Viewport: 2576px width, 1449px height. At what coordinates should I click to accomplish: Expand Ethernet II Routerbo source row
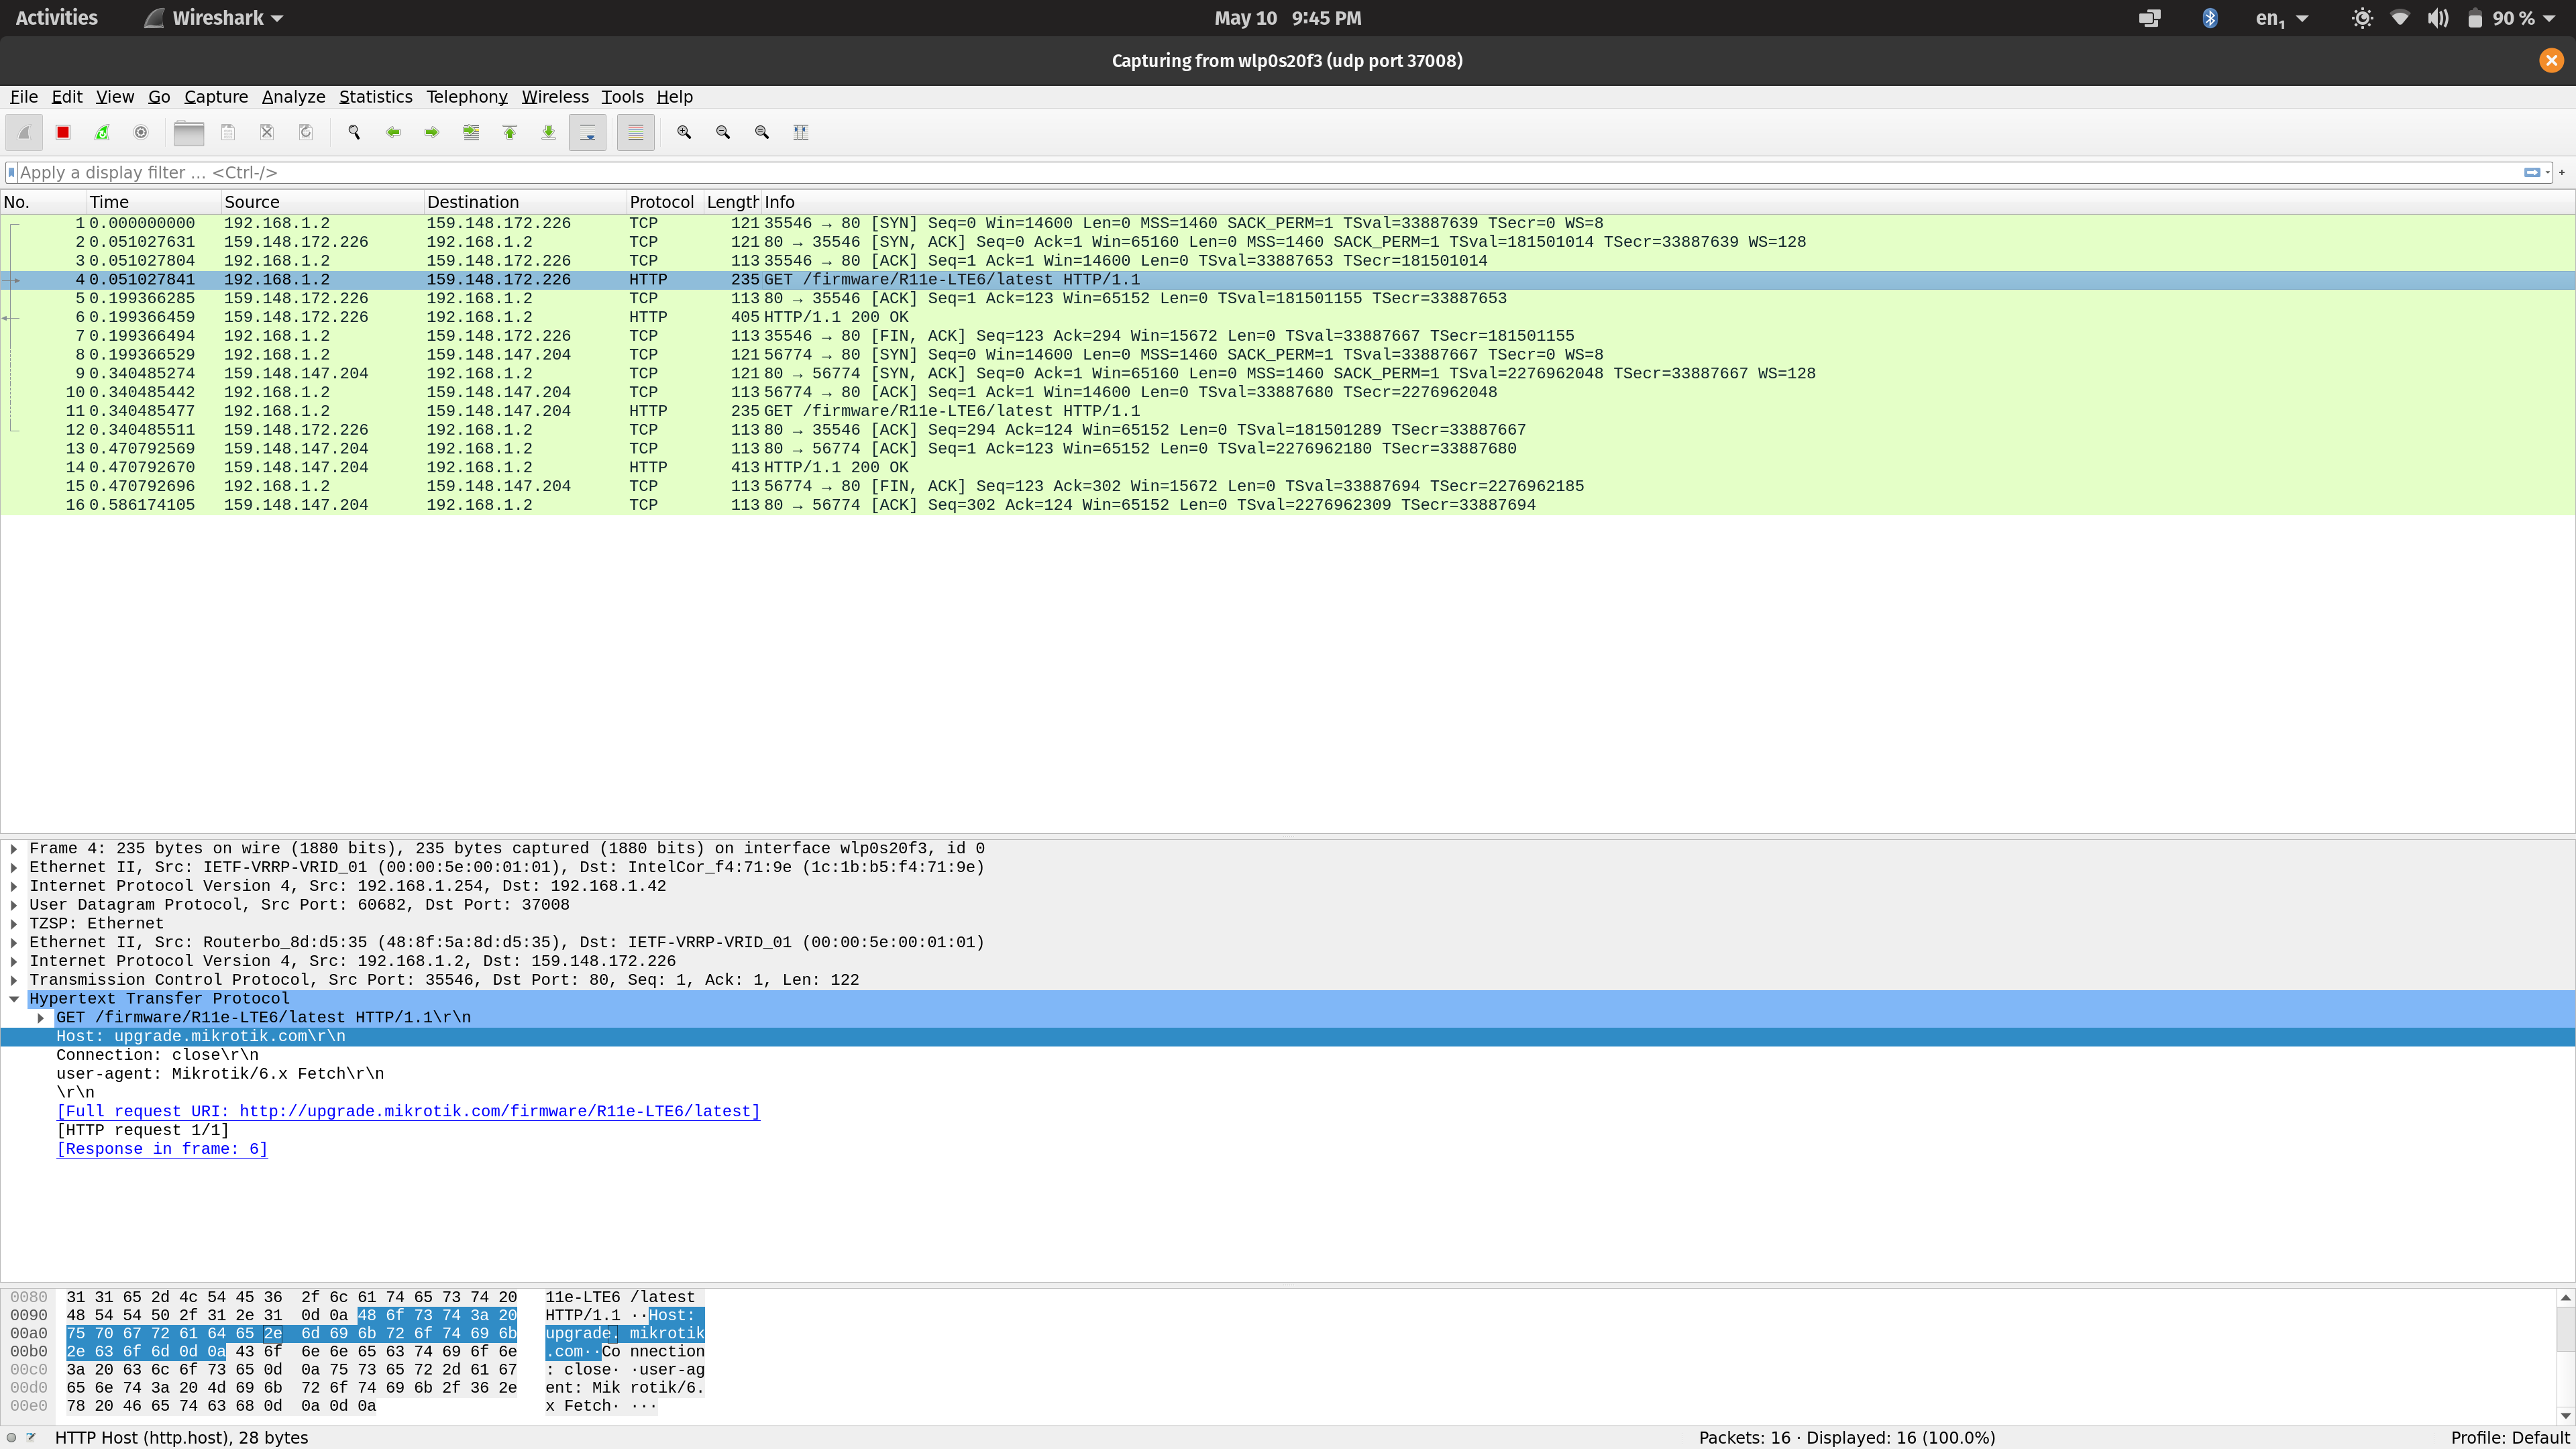pos(14,942)
